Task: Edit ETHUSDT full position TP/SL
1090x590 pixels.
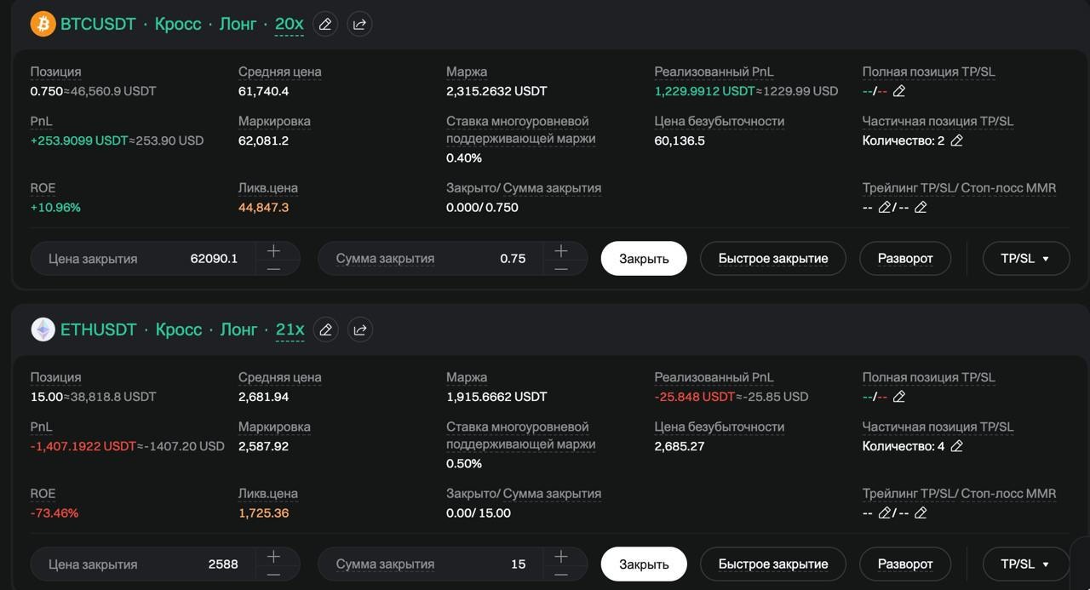Action: pos(899,397)
